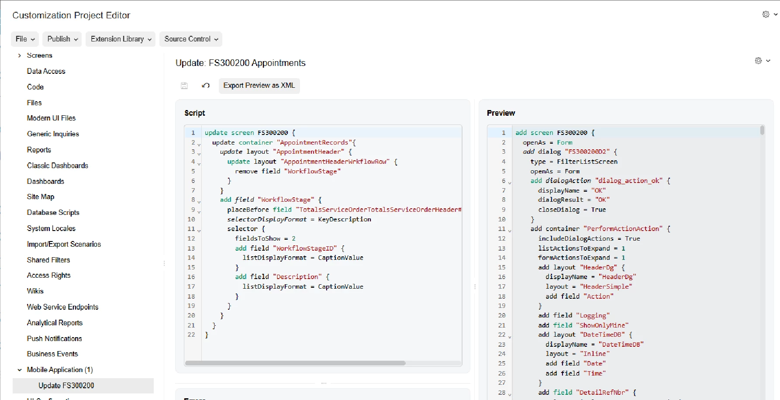Collapse the fold arrow at script line 8

point(199,202)
